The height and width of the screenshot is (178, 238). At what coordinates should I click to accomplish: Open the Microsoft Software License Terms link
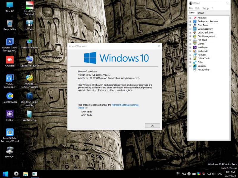tap(125, 105)
